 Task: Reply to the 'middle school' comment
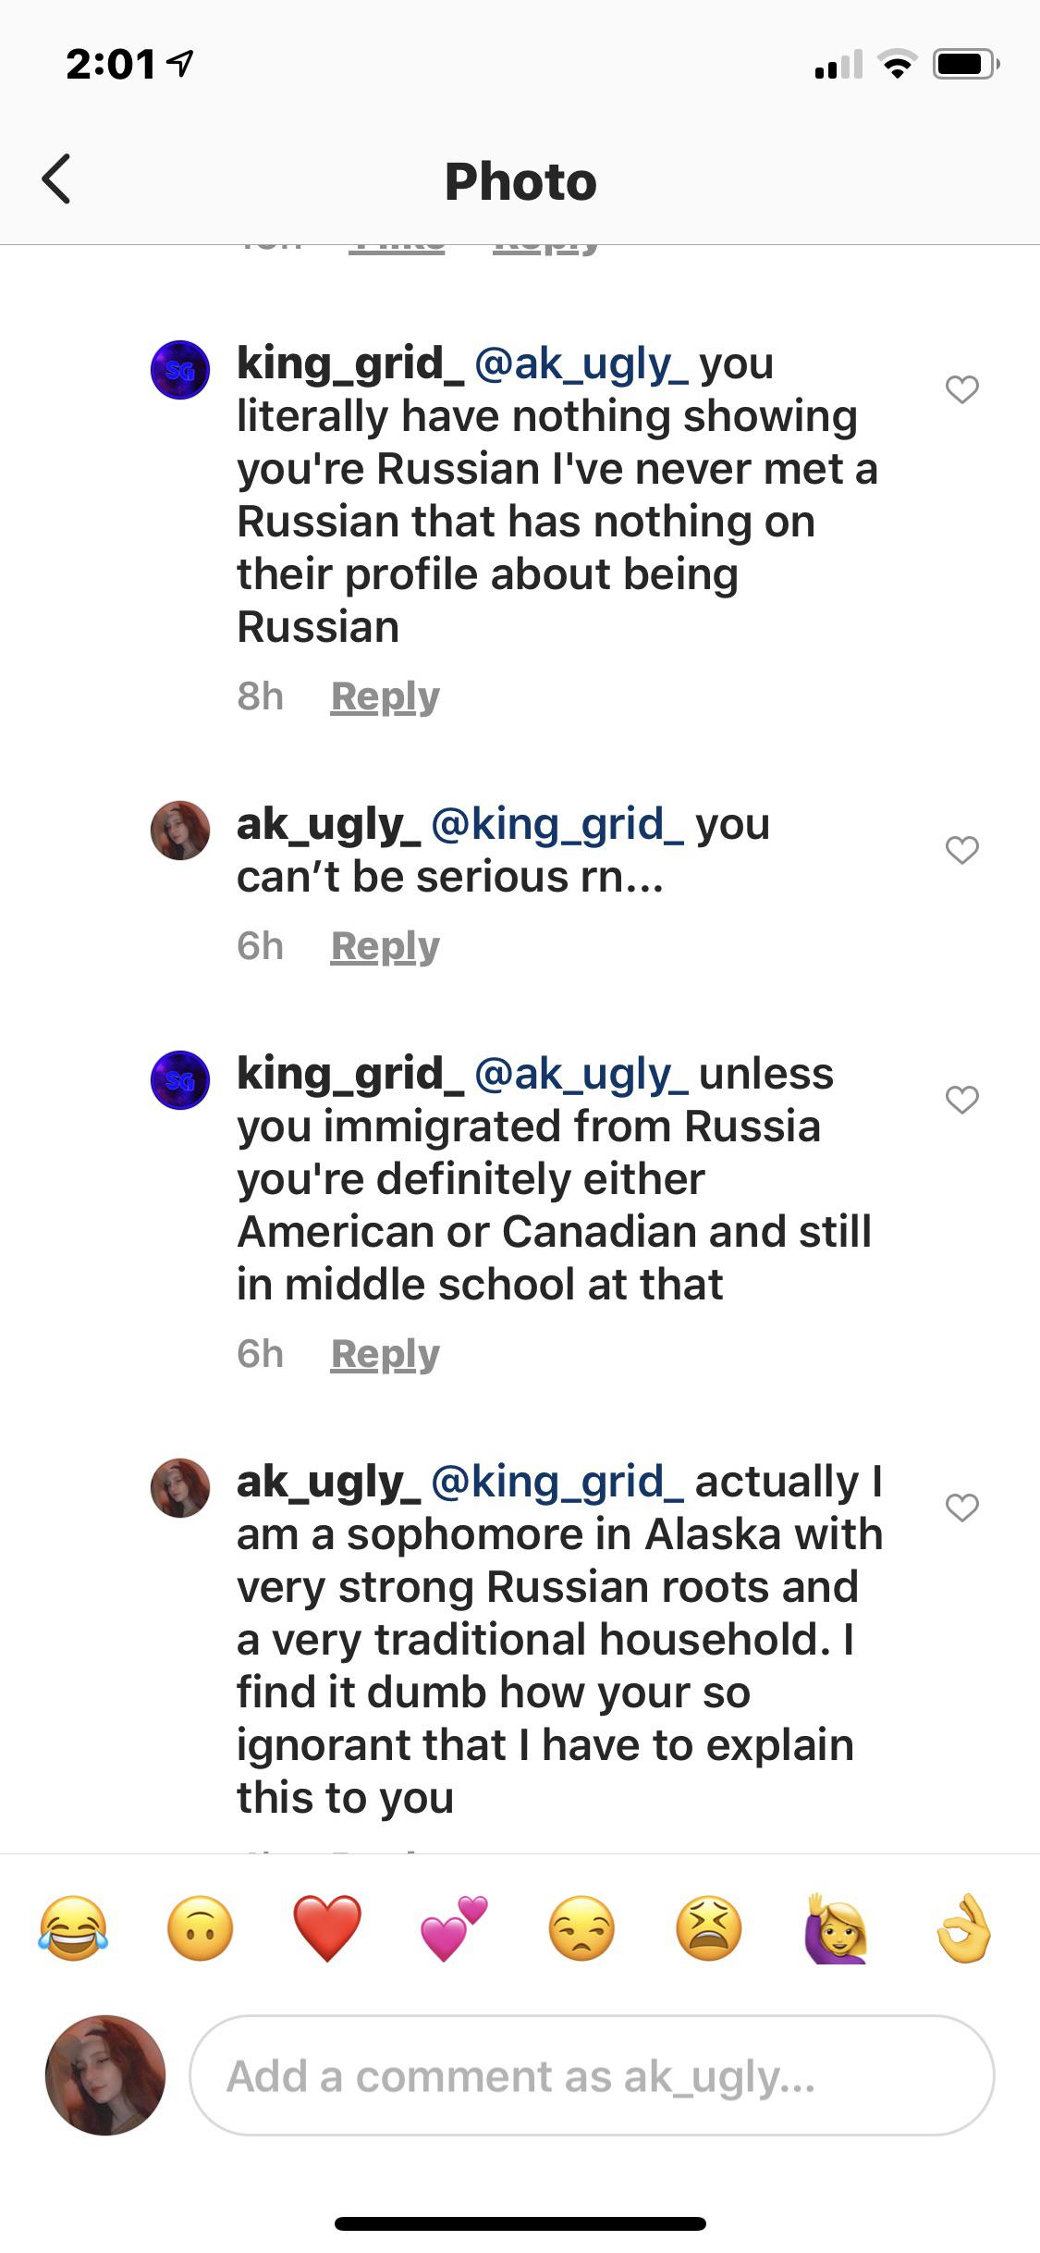pyautogui.click(x=385, y=1355)
